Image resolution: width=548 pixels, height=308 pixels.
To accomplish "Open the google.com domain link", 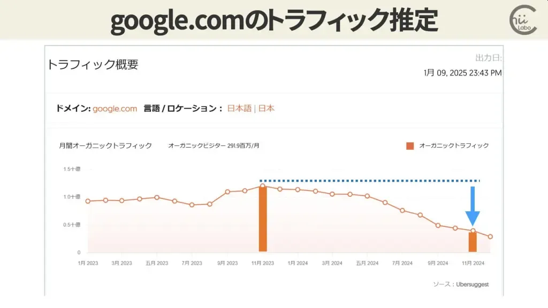I will click(115, 109).
